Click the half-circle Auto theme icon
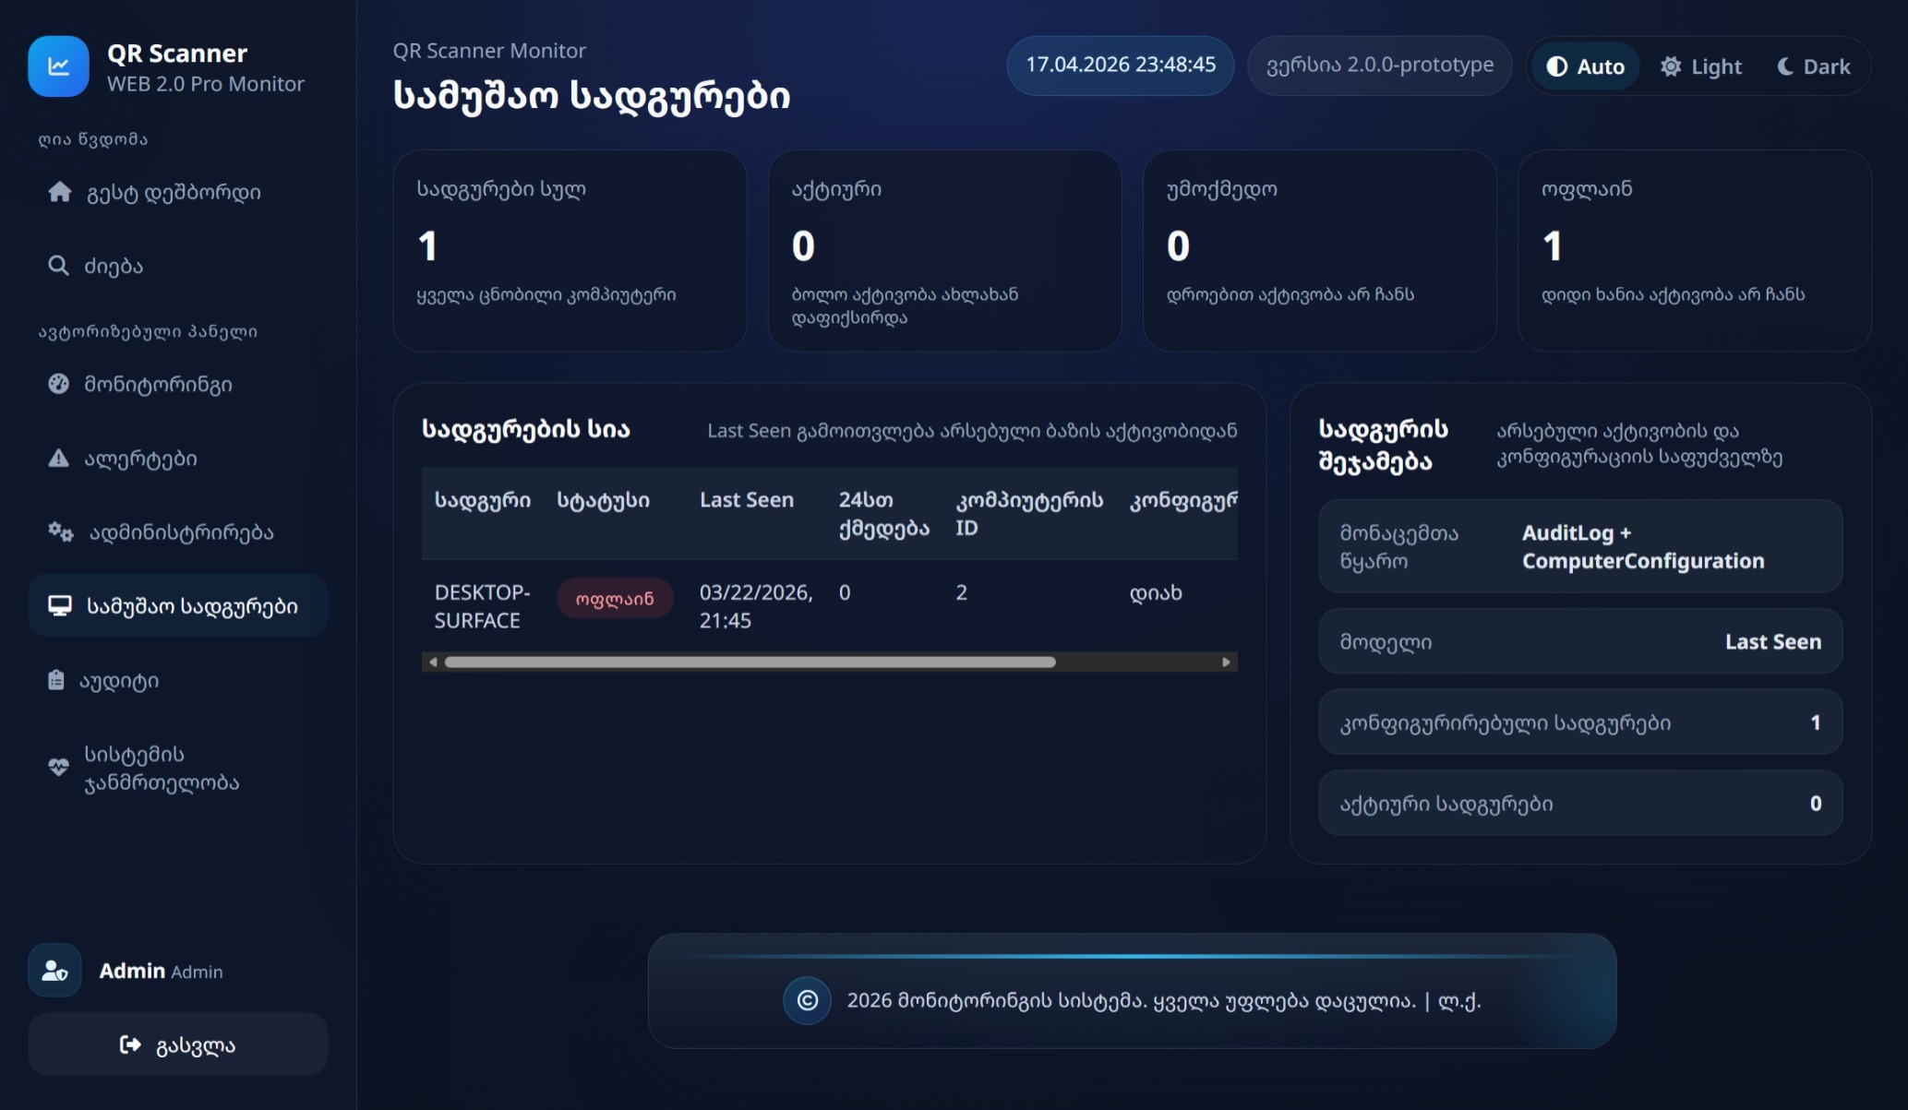The width and height of the screenshot is (1908, 1110). [x=1557, y=66]
